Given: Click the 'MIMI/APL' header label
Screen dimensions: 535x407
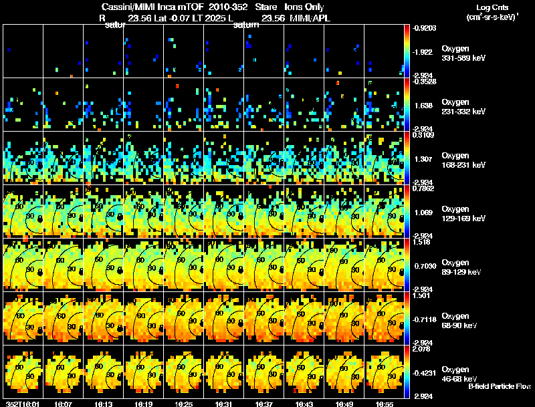Looking at the screenshot, I should click(x=310, y=18).
